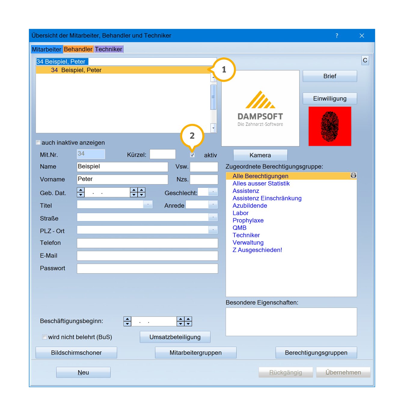Enable auch inaktive anzeigen checkbox
This screenshot has width=404, height=416.
tap(38, 142)
